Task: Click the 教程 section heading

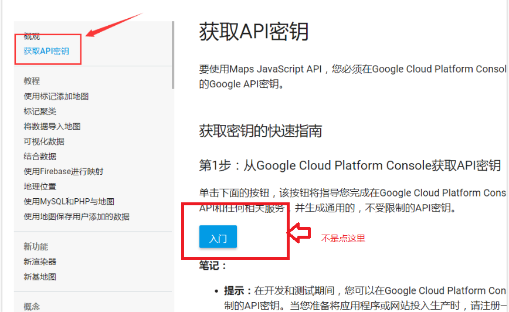Action: point(32,81)
